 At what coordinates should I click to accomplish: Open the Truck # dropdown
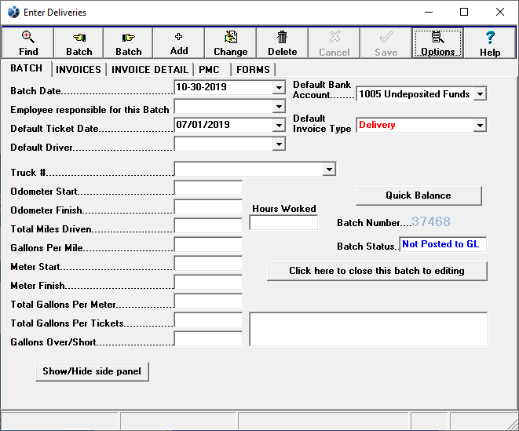pos(329,170)
